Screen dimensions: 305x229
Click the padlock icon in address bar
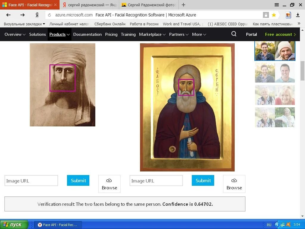(266, 15)
